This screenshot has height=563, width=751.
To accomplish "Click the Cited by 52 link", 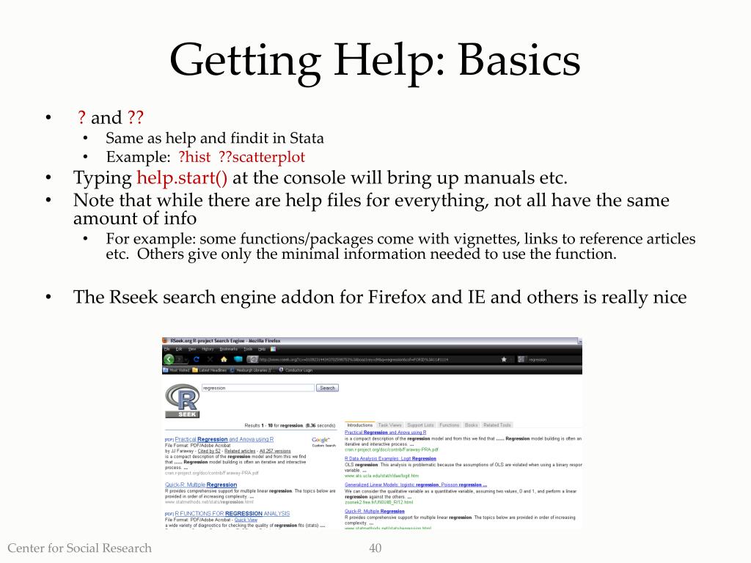I will 209,451.
